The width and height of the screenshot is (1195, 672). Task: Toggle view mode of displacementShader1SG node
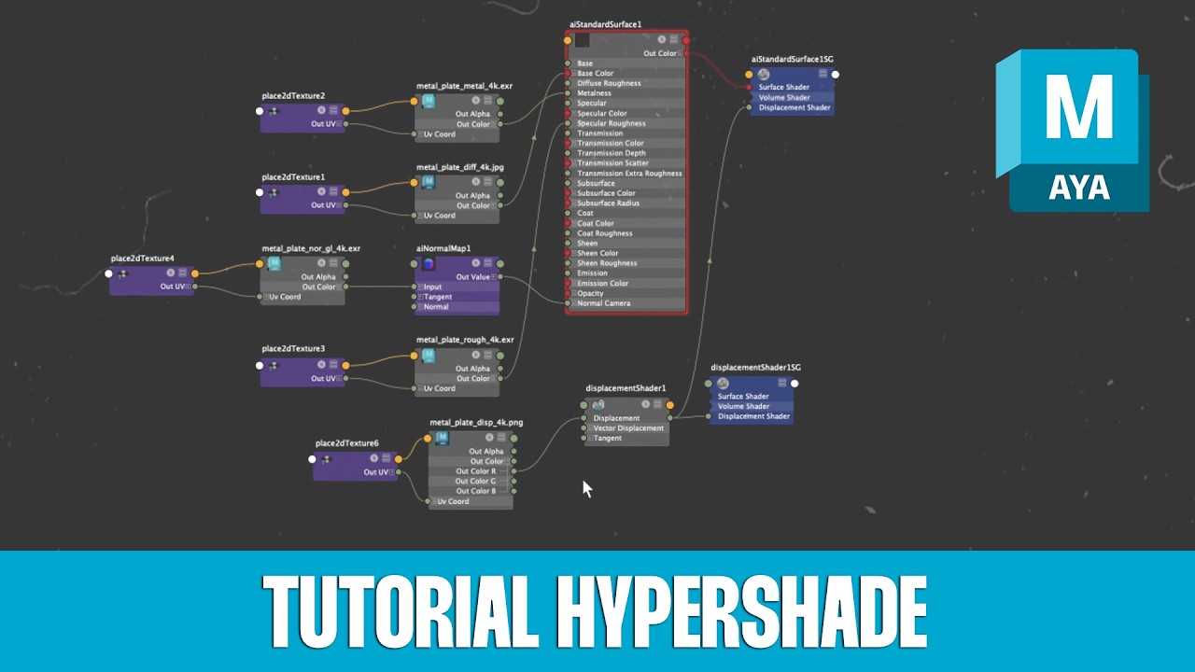[x=781, y=383]
